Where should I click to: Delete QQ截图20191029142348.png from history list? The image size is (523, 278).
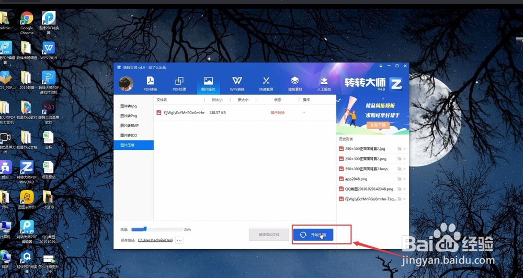[x=405, y=189]
